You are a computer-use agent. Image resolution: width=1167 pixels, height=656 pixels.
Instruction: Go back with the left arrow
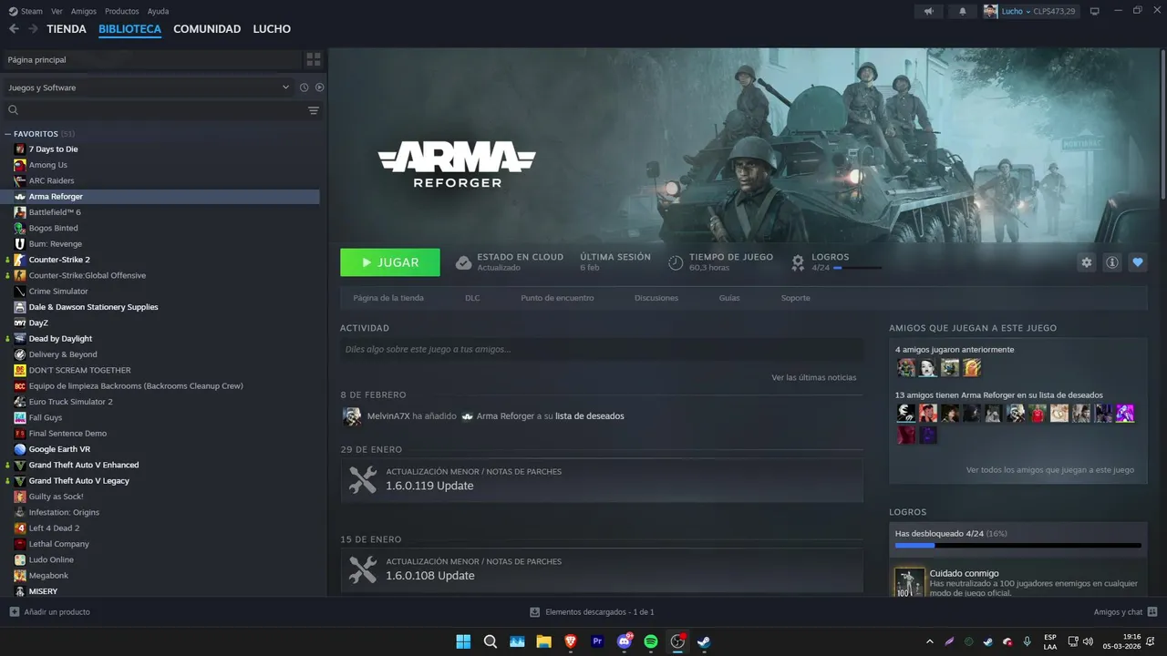point(14,29)
